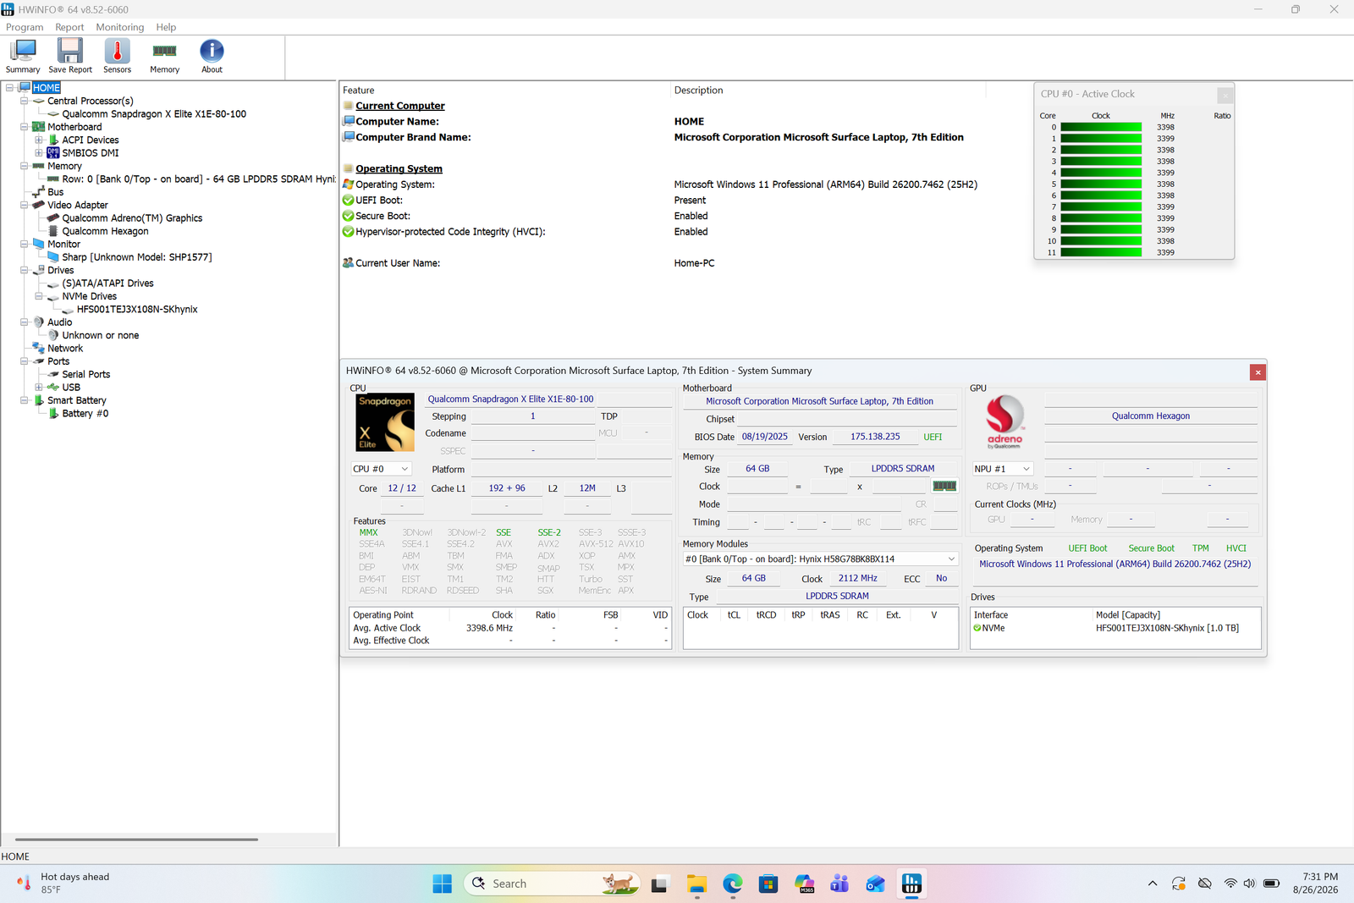Open the Summary toolbar icon

click(23, 56)
